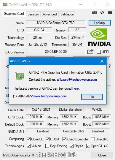115x160 pixels.
Task: Click OK in the About dialog
Action: coord(92,97)
